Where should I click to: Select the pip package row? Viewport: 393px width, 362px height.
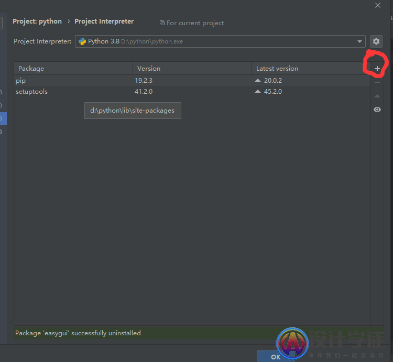click(x=73, y=81)
